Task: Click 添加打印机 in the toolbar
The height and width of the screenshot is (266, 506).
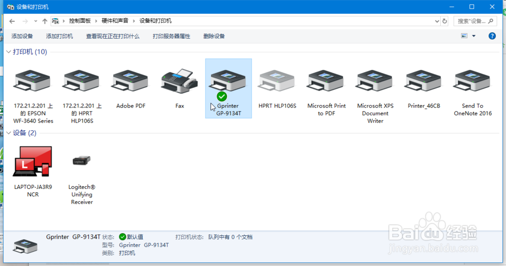Action: (59, 36)
